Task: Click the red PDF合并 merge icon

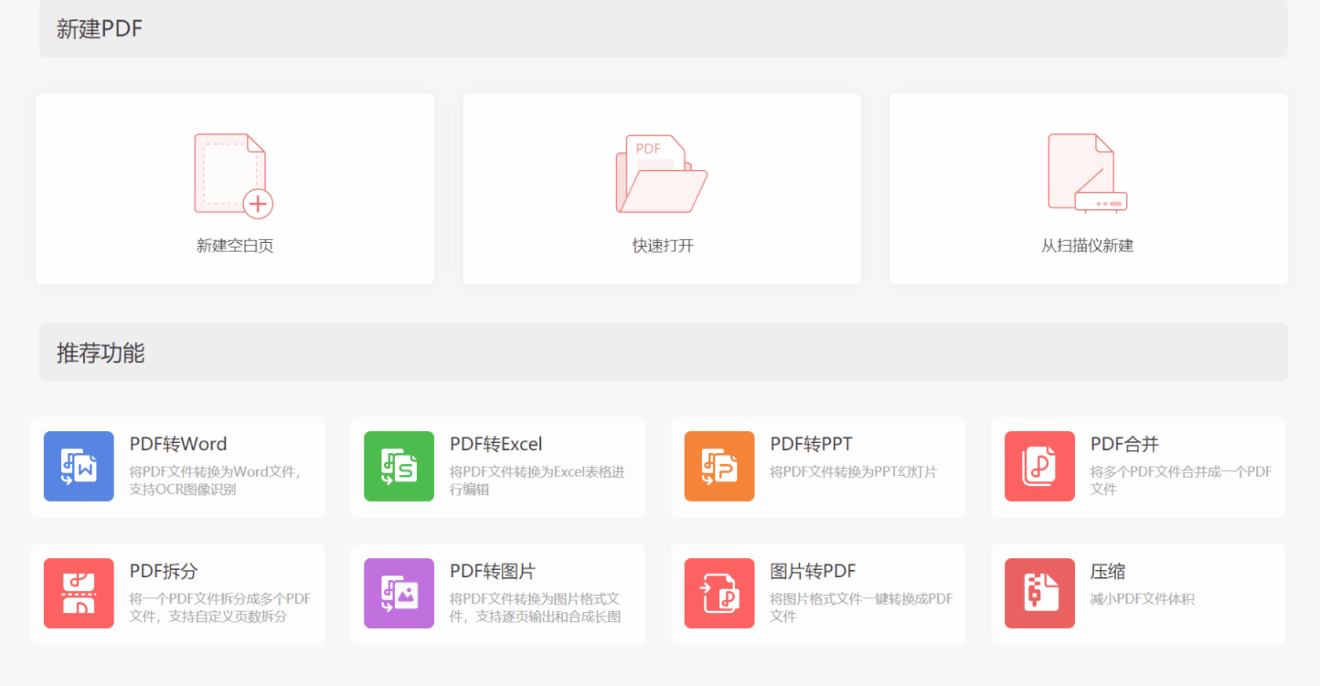Action: 1039,466
